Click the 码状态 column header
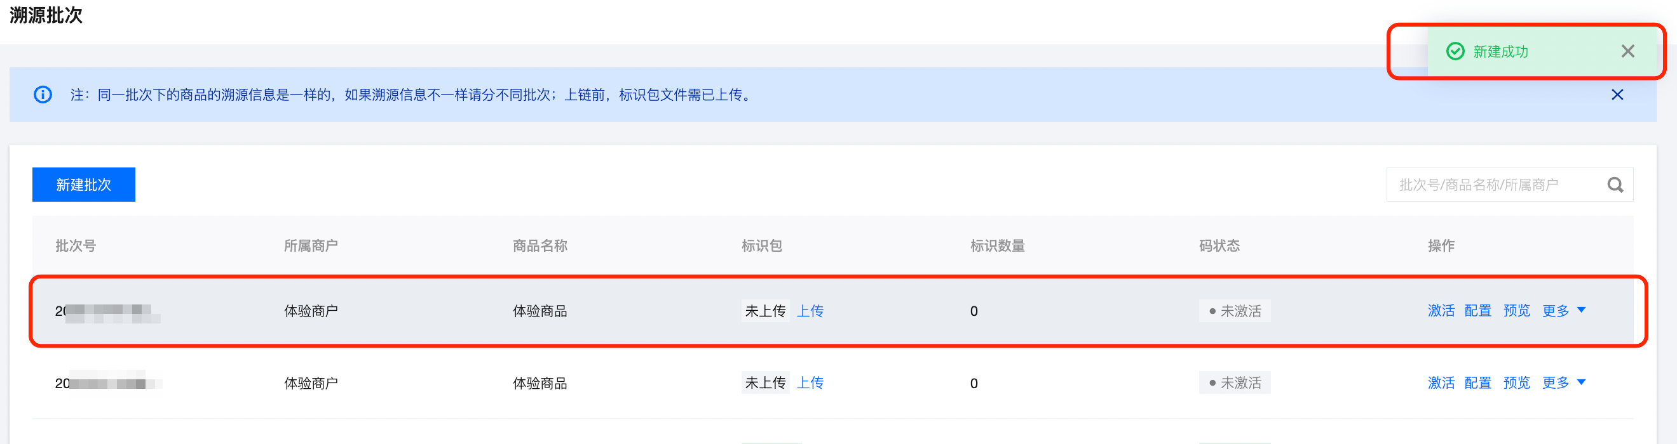The width and height of the screenshot is (1677, 444). [1219, 245]
